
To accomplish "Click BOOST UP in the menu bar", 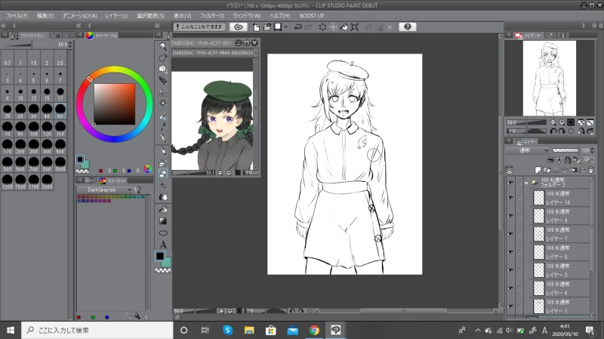I will pos(313,15).
